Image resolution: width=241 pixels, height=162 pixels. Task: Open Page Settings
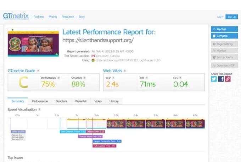coord(224,44)
